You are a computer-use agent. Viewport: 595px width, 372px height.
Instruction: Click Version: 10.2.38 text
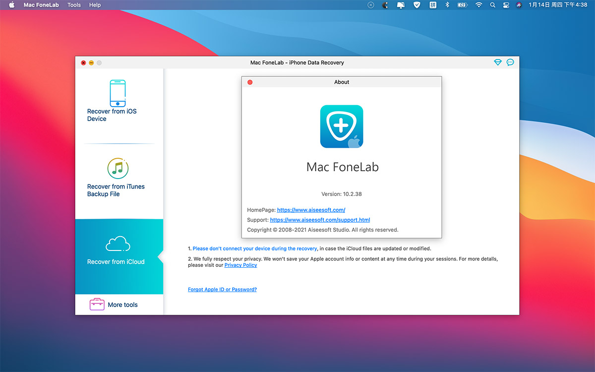click(x=342, y=194)
